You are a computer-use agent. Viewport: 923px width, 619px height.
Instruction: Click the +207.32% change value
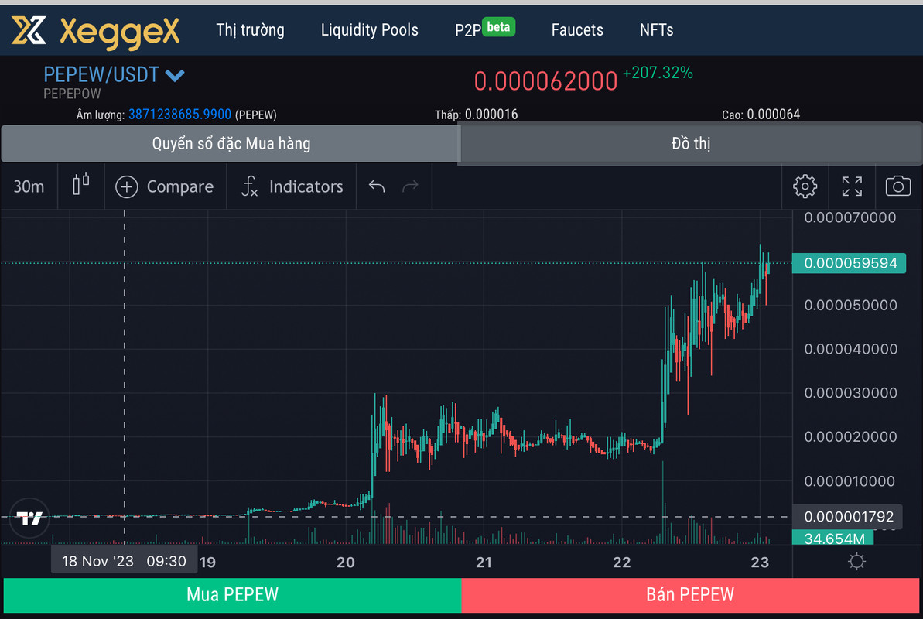[658, 73]
